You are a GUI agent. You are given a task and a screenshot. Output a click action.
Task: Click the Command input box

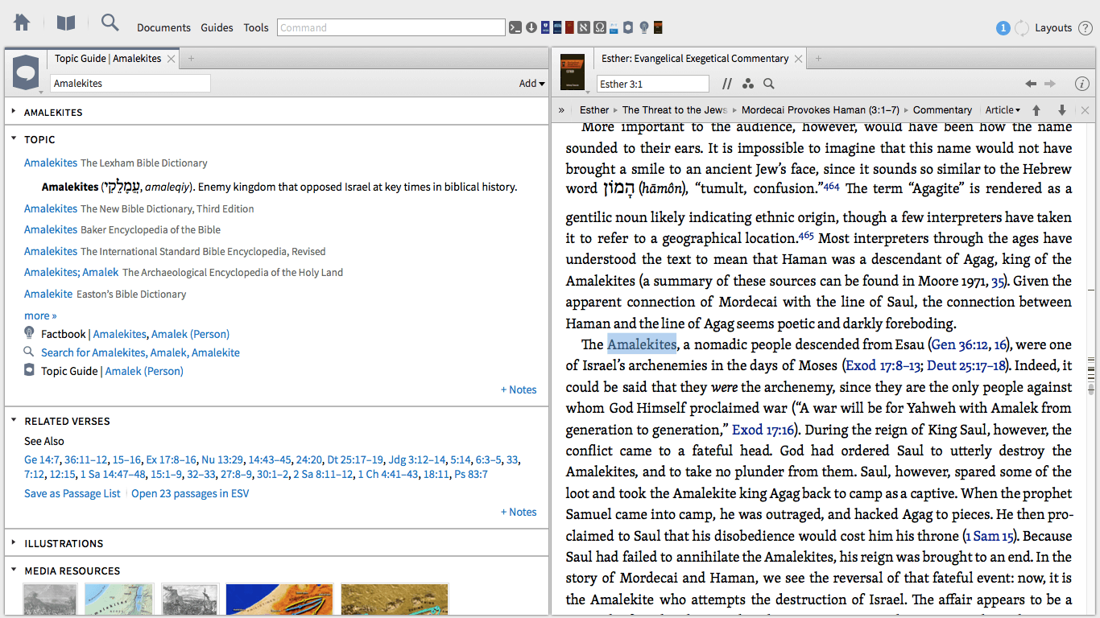(391, 27)
